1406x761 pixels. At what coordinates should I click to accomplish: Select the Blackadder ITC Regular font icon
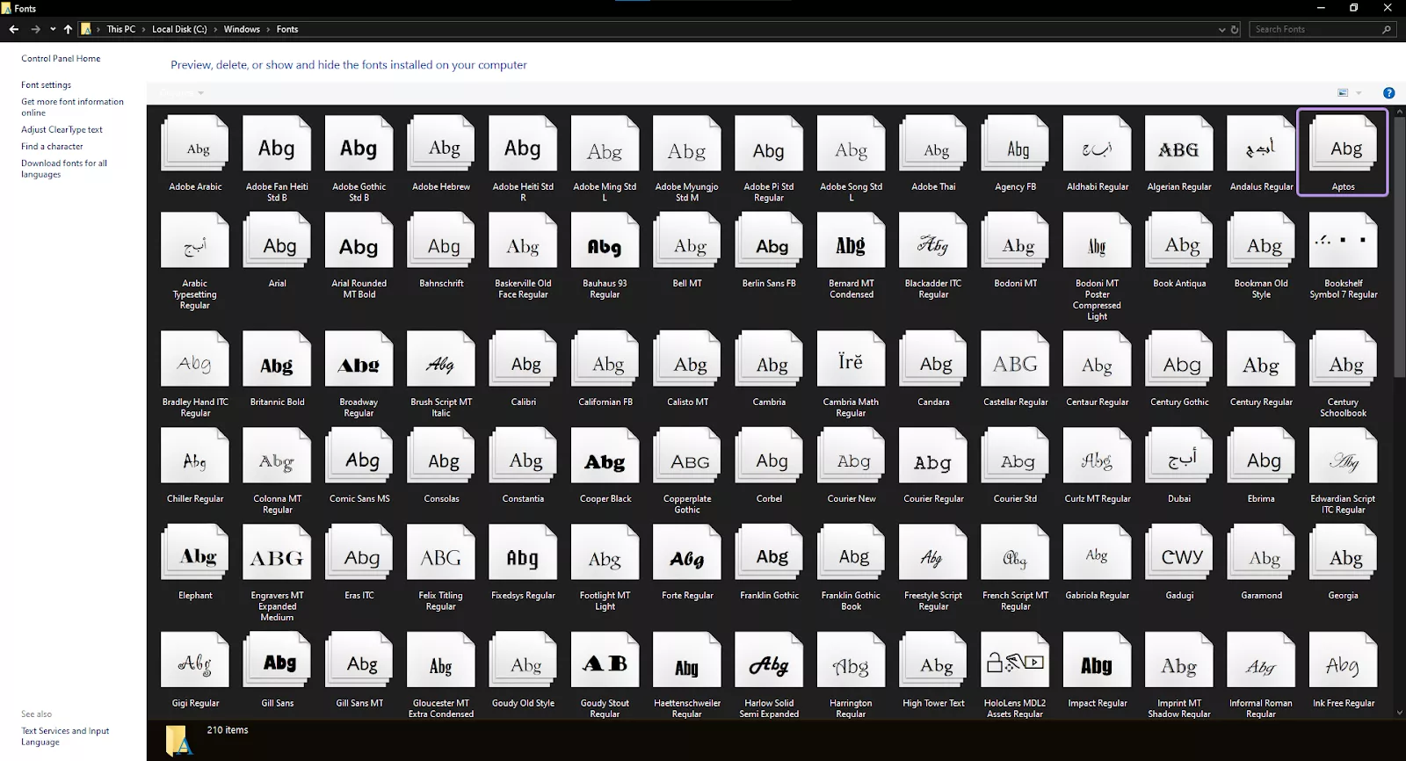coord(933,240)
